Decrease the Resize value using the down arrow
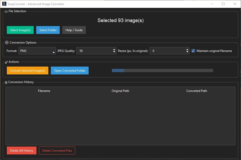 pos(188,52)
